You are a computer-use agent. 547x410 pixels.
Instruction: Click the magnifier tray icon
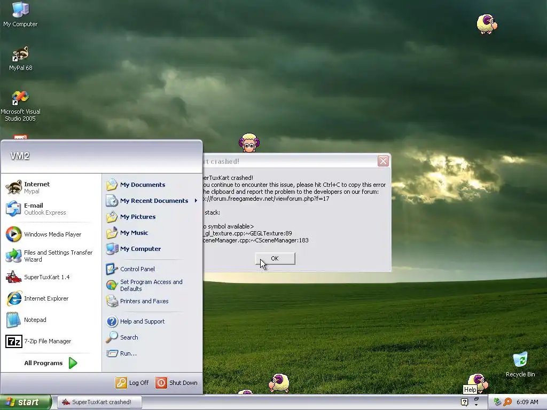click(x=507, y=402)
